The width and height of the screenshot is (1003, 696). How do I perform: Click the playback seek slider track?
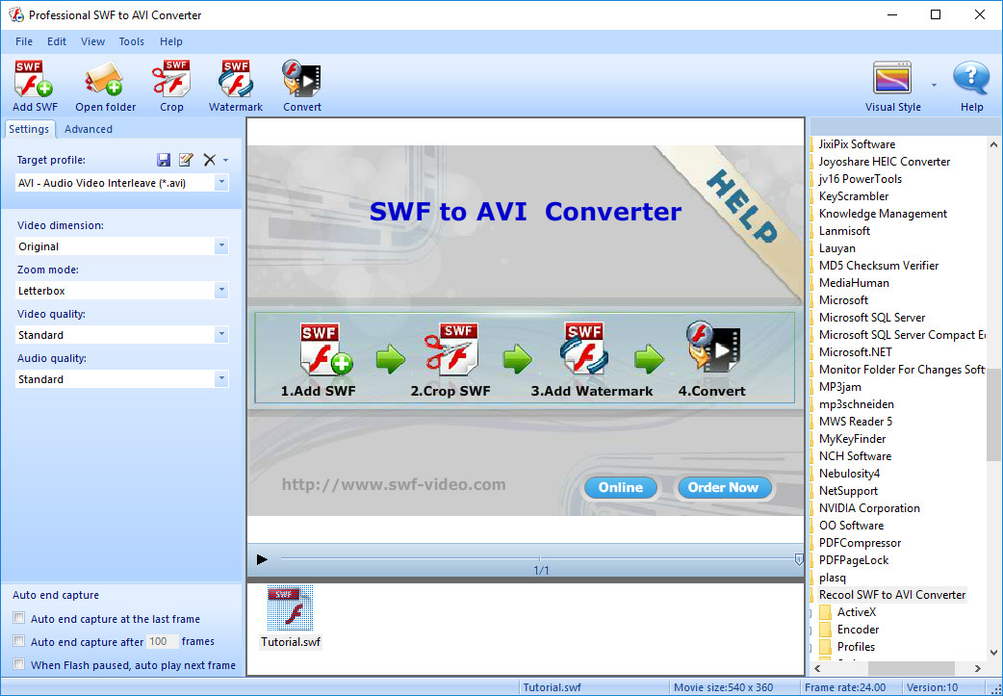[x=539, y=558]
